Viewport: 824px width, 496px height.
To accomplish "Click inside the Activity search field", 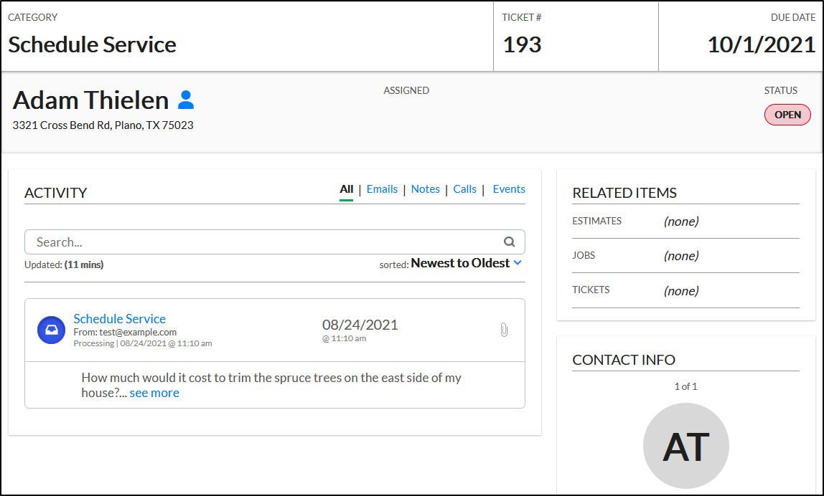I will point(258,242).
